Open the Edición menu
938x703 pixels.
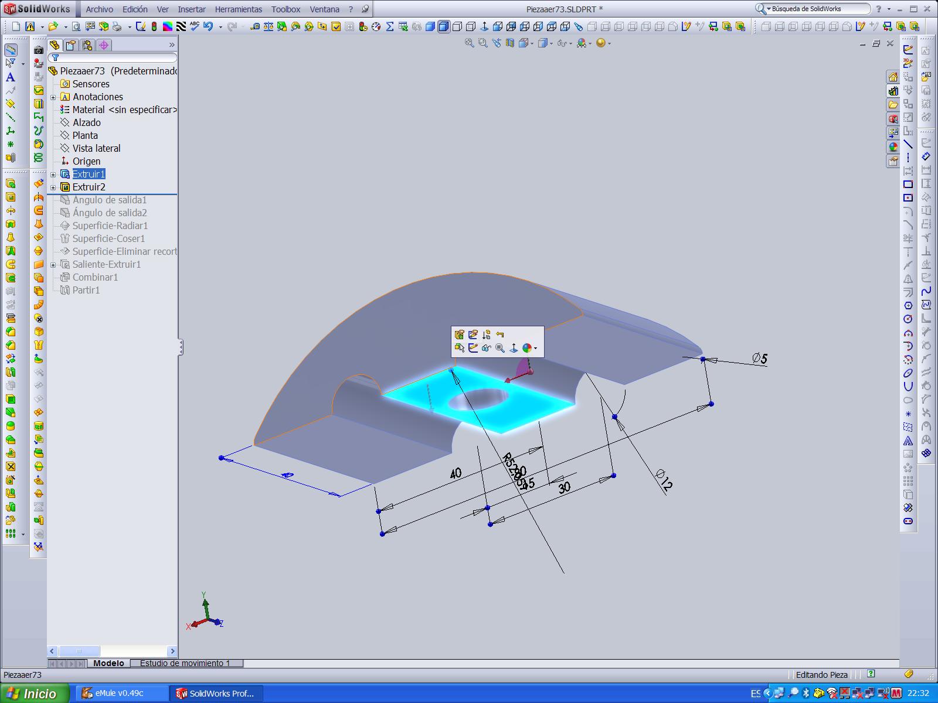[x=135, y=9]
